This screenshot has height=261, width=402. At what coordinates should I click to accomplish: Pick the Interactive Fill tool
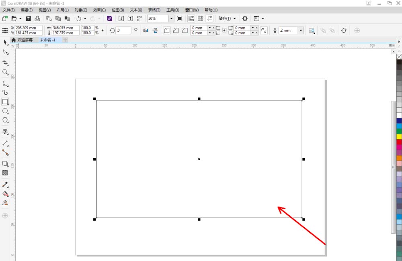5,194
